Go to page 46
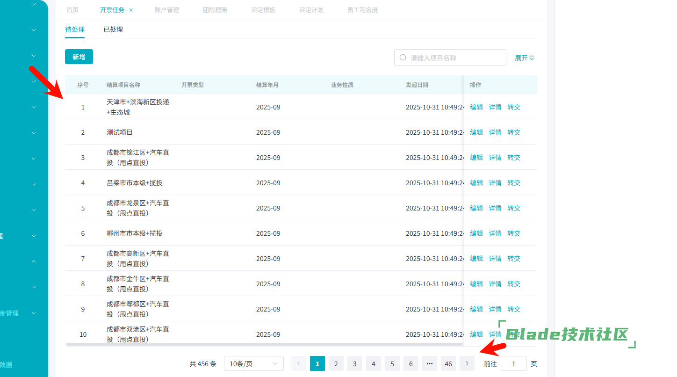The width and height of the screenshot is (677, 377). click(448, 363)
